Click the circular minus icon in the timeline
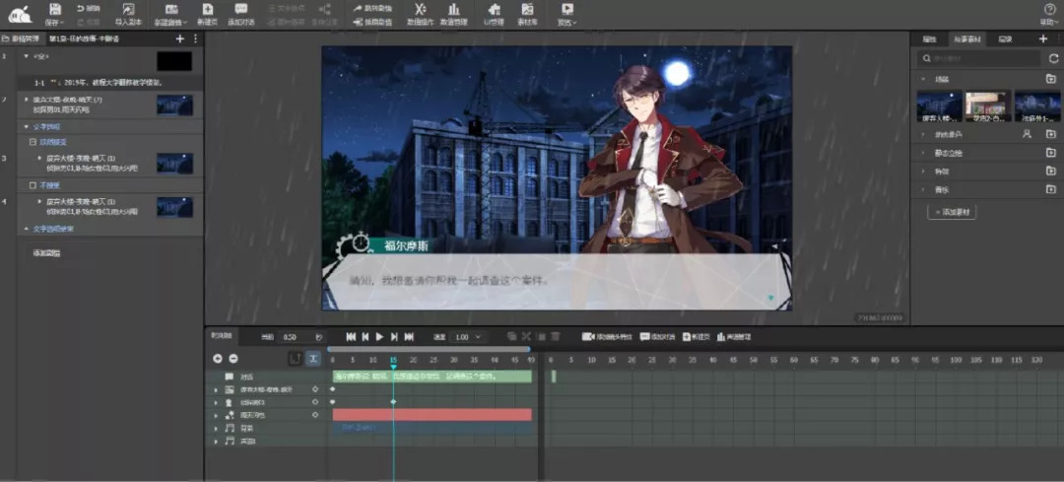Image resolution: width=1064 pixels, height=482 pixels. (x=233, y=359)
